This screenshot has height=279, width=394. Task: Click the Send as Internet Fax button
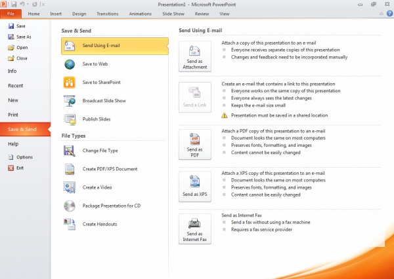pyautogui.click(x=195, y=229)
